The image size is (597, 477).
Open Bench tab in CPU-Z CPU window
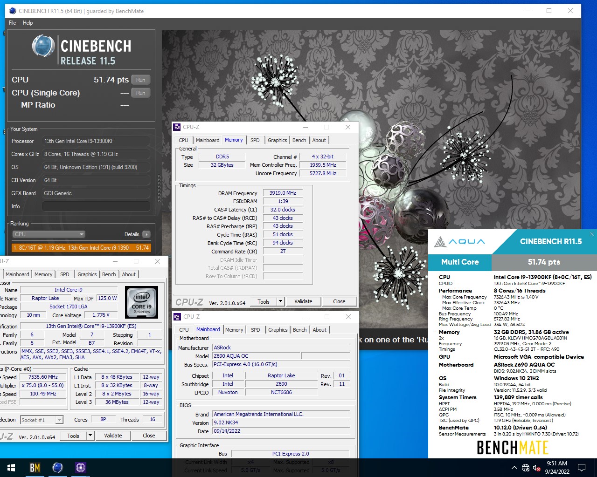[x=109, y=274]
